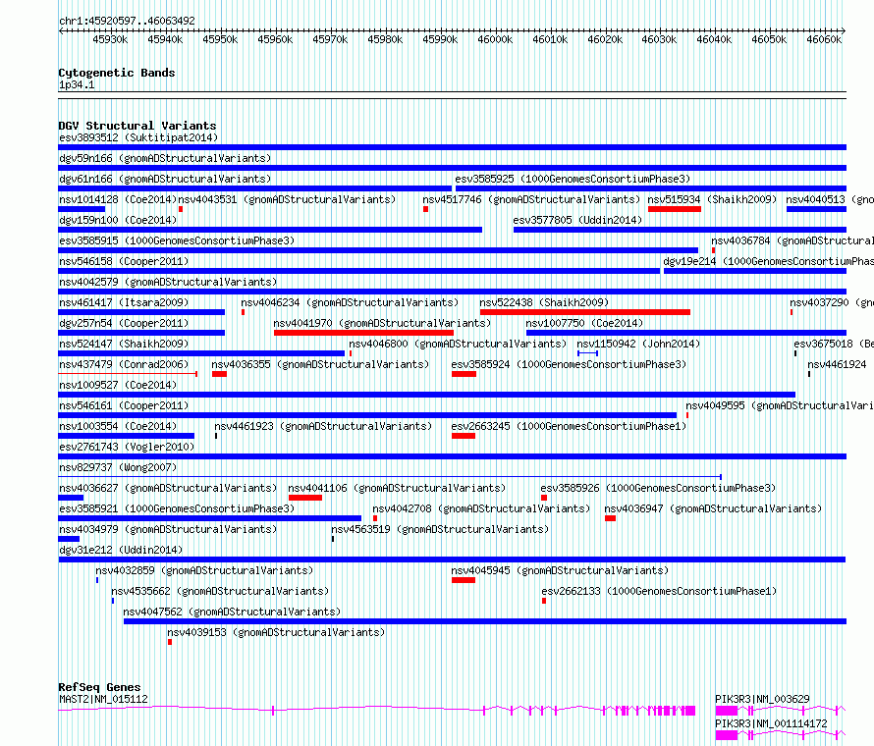Screen dimensions: 874x746
Task: Click nsv546161 (Cooper2011) label
Action: pyautogui.click(x=124, y=405)
